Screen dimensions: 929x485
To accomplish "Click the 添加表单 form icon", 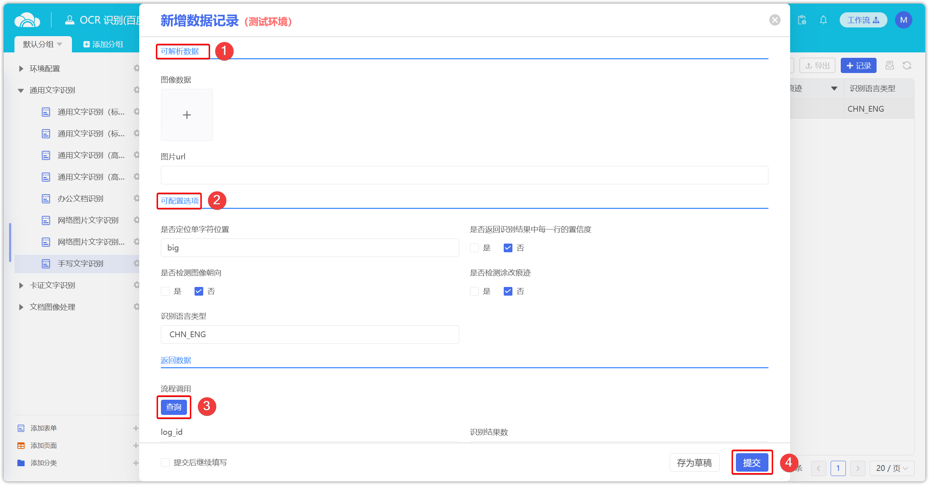I will tap(21, 428).
